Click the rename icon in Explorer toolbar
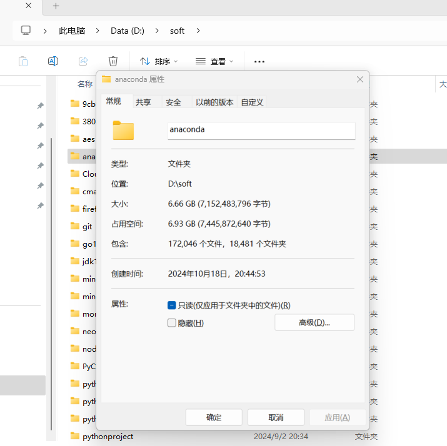447x446 pixels. coord(53,61)
